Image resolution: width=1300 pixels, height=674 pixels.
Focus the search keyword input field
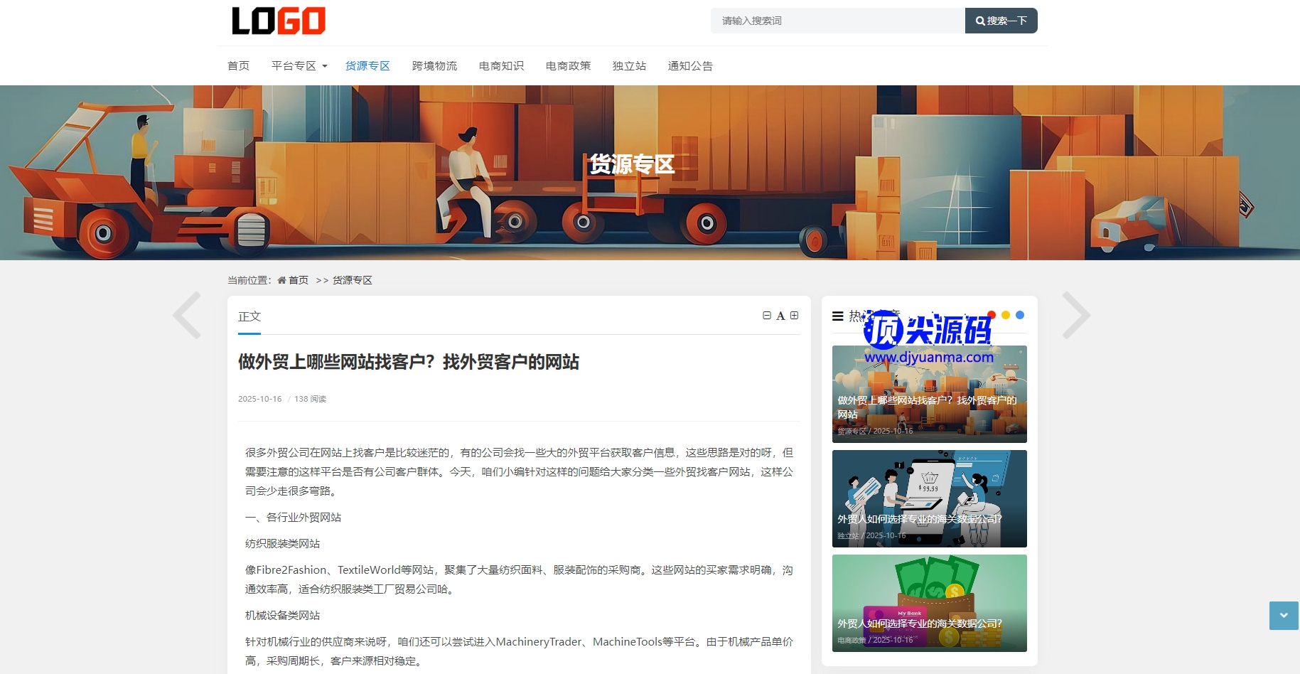click(x=837, y=21)
